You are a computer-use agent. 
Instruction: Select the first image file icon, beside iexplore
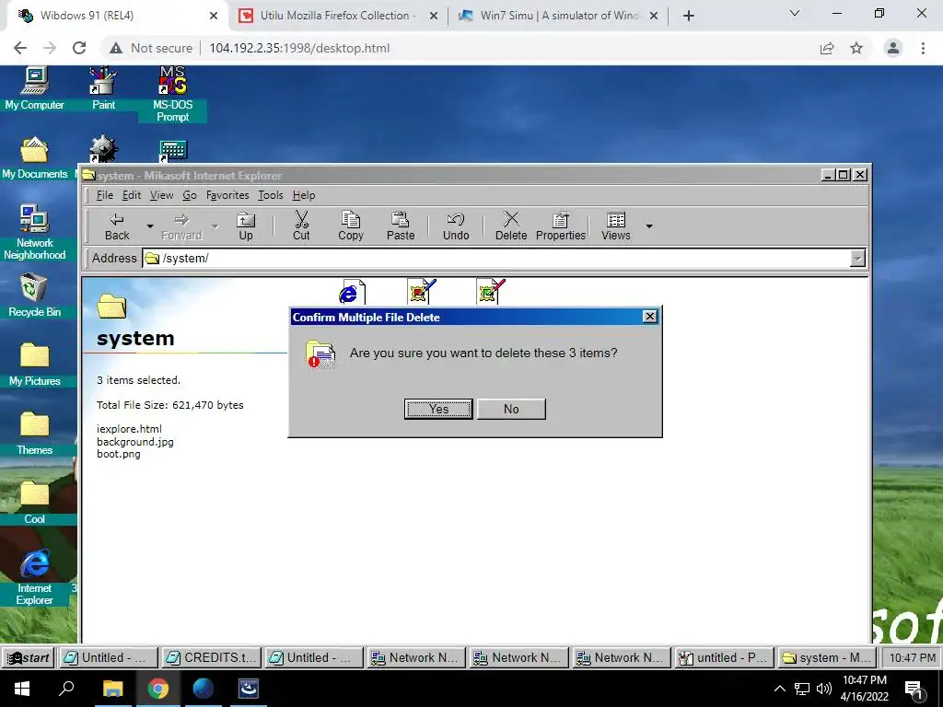pyautogui.click(x=422, y=292)
